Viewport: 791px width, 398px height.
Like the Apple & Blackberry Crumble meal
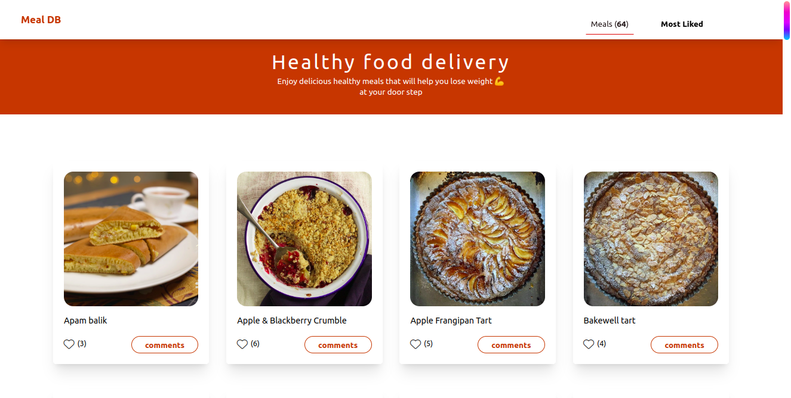242,344
